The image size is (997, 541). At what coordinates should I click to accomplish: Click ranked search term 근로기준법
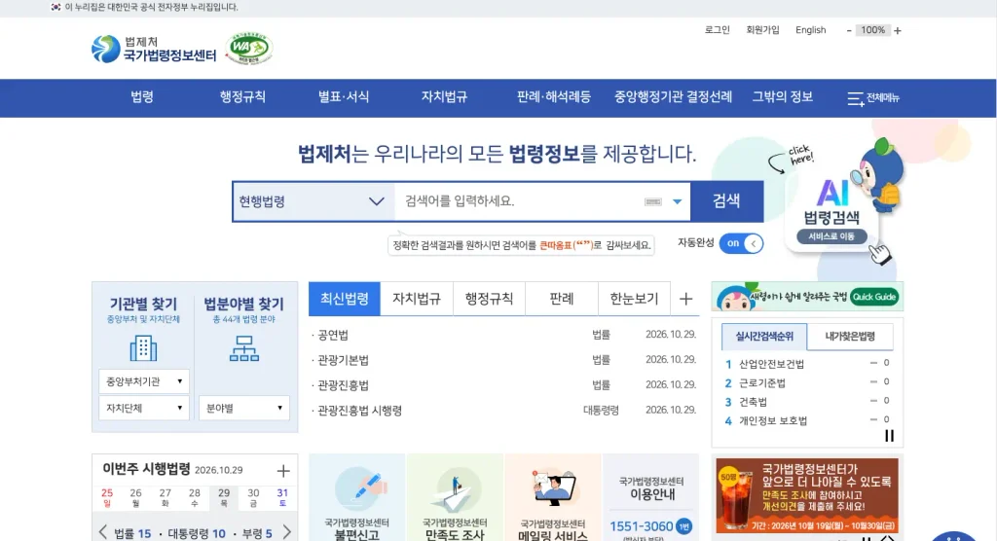click(761, 383)
